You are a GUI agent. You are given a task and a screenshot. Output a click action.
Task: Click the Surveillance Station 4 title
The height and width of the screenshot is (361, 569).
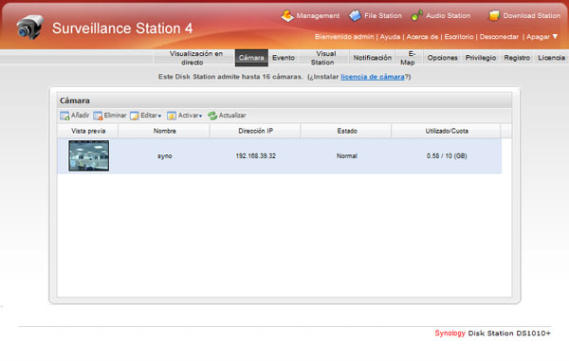point(122,28)
